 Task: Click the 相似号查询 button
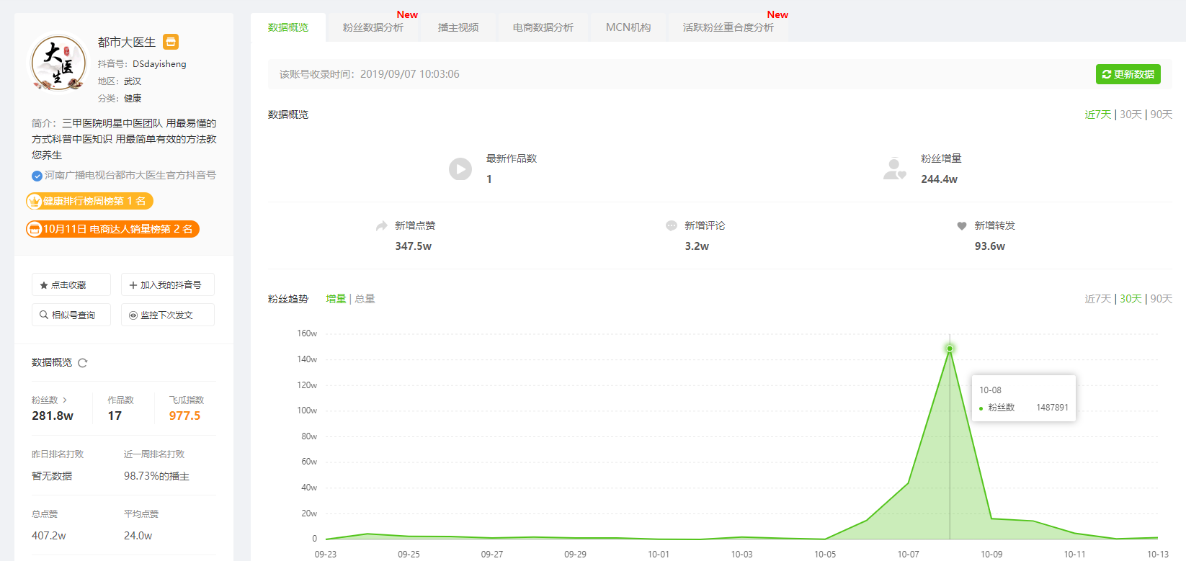pos(71,315)
